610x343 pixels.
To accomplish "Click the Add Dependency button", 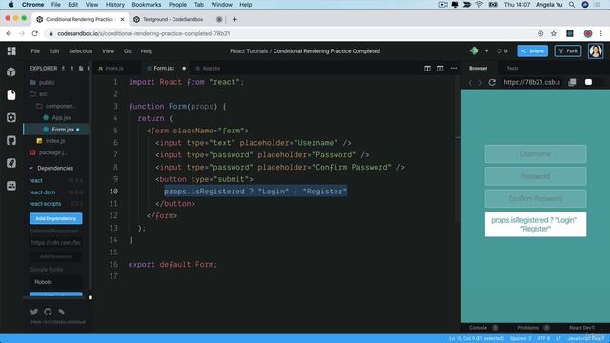I will 55,218.
